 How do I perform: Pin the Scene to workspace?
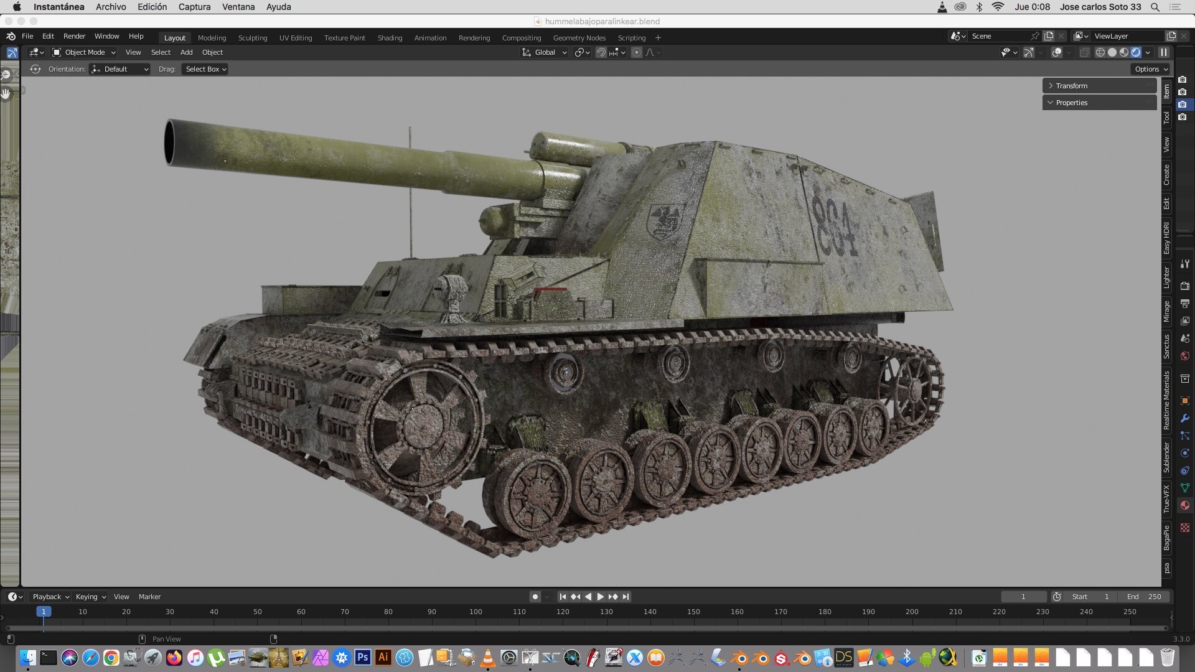point(1034,36)
